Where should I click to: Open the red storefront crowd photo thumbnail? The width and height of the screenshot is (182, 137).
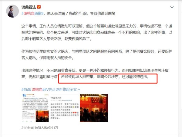(94, 108)
